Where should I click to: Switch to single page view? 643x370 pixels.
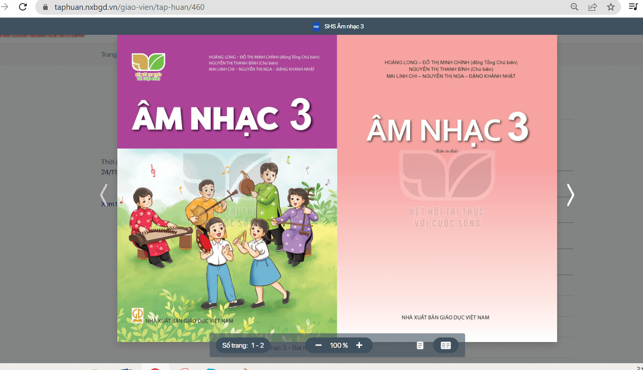tap(420, 345)
